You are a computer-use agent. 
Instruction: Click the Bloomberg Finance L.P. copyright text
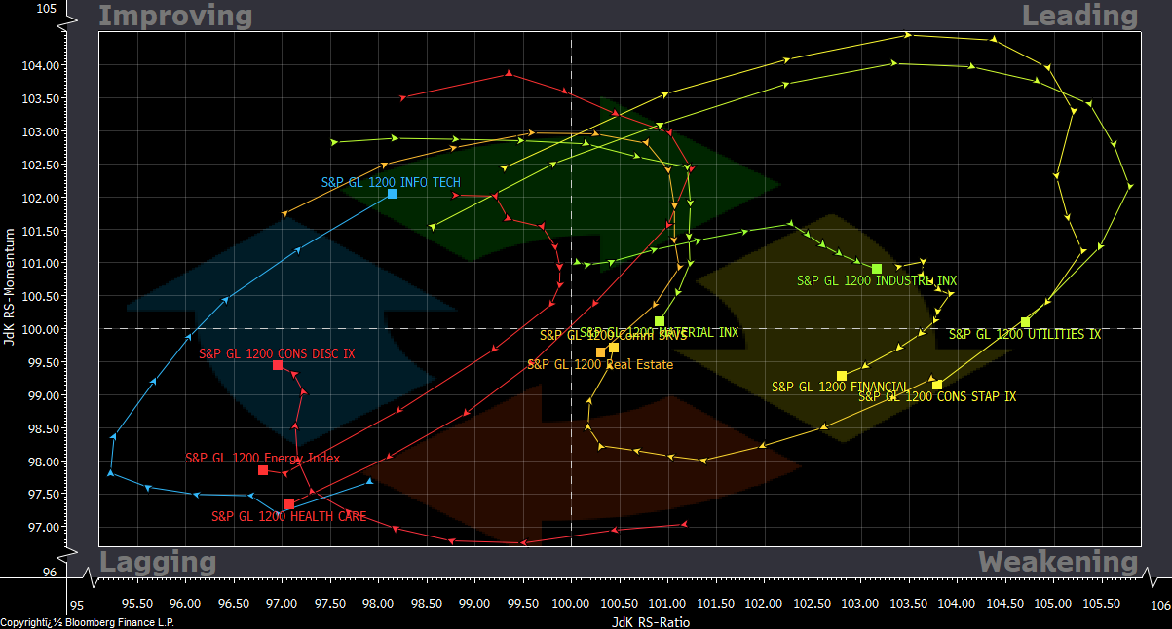(x=88, y=622)
